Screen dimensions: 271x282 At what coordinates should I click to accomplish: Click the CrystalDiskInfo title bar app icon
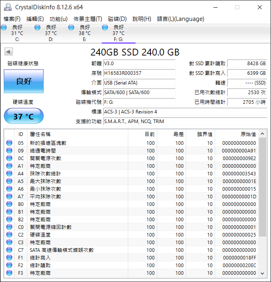[8, 7]
